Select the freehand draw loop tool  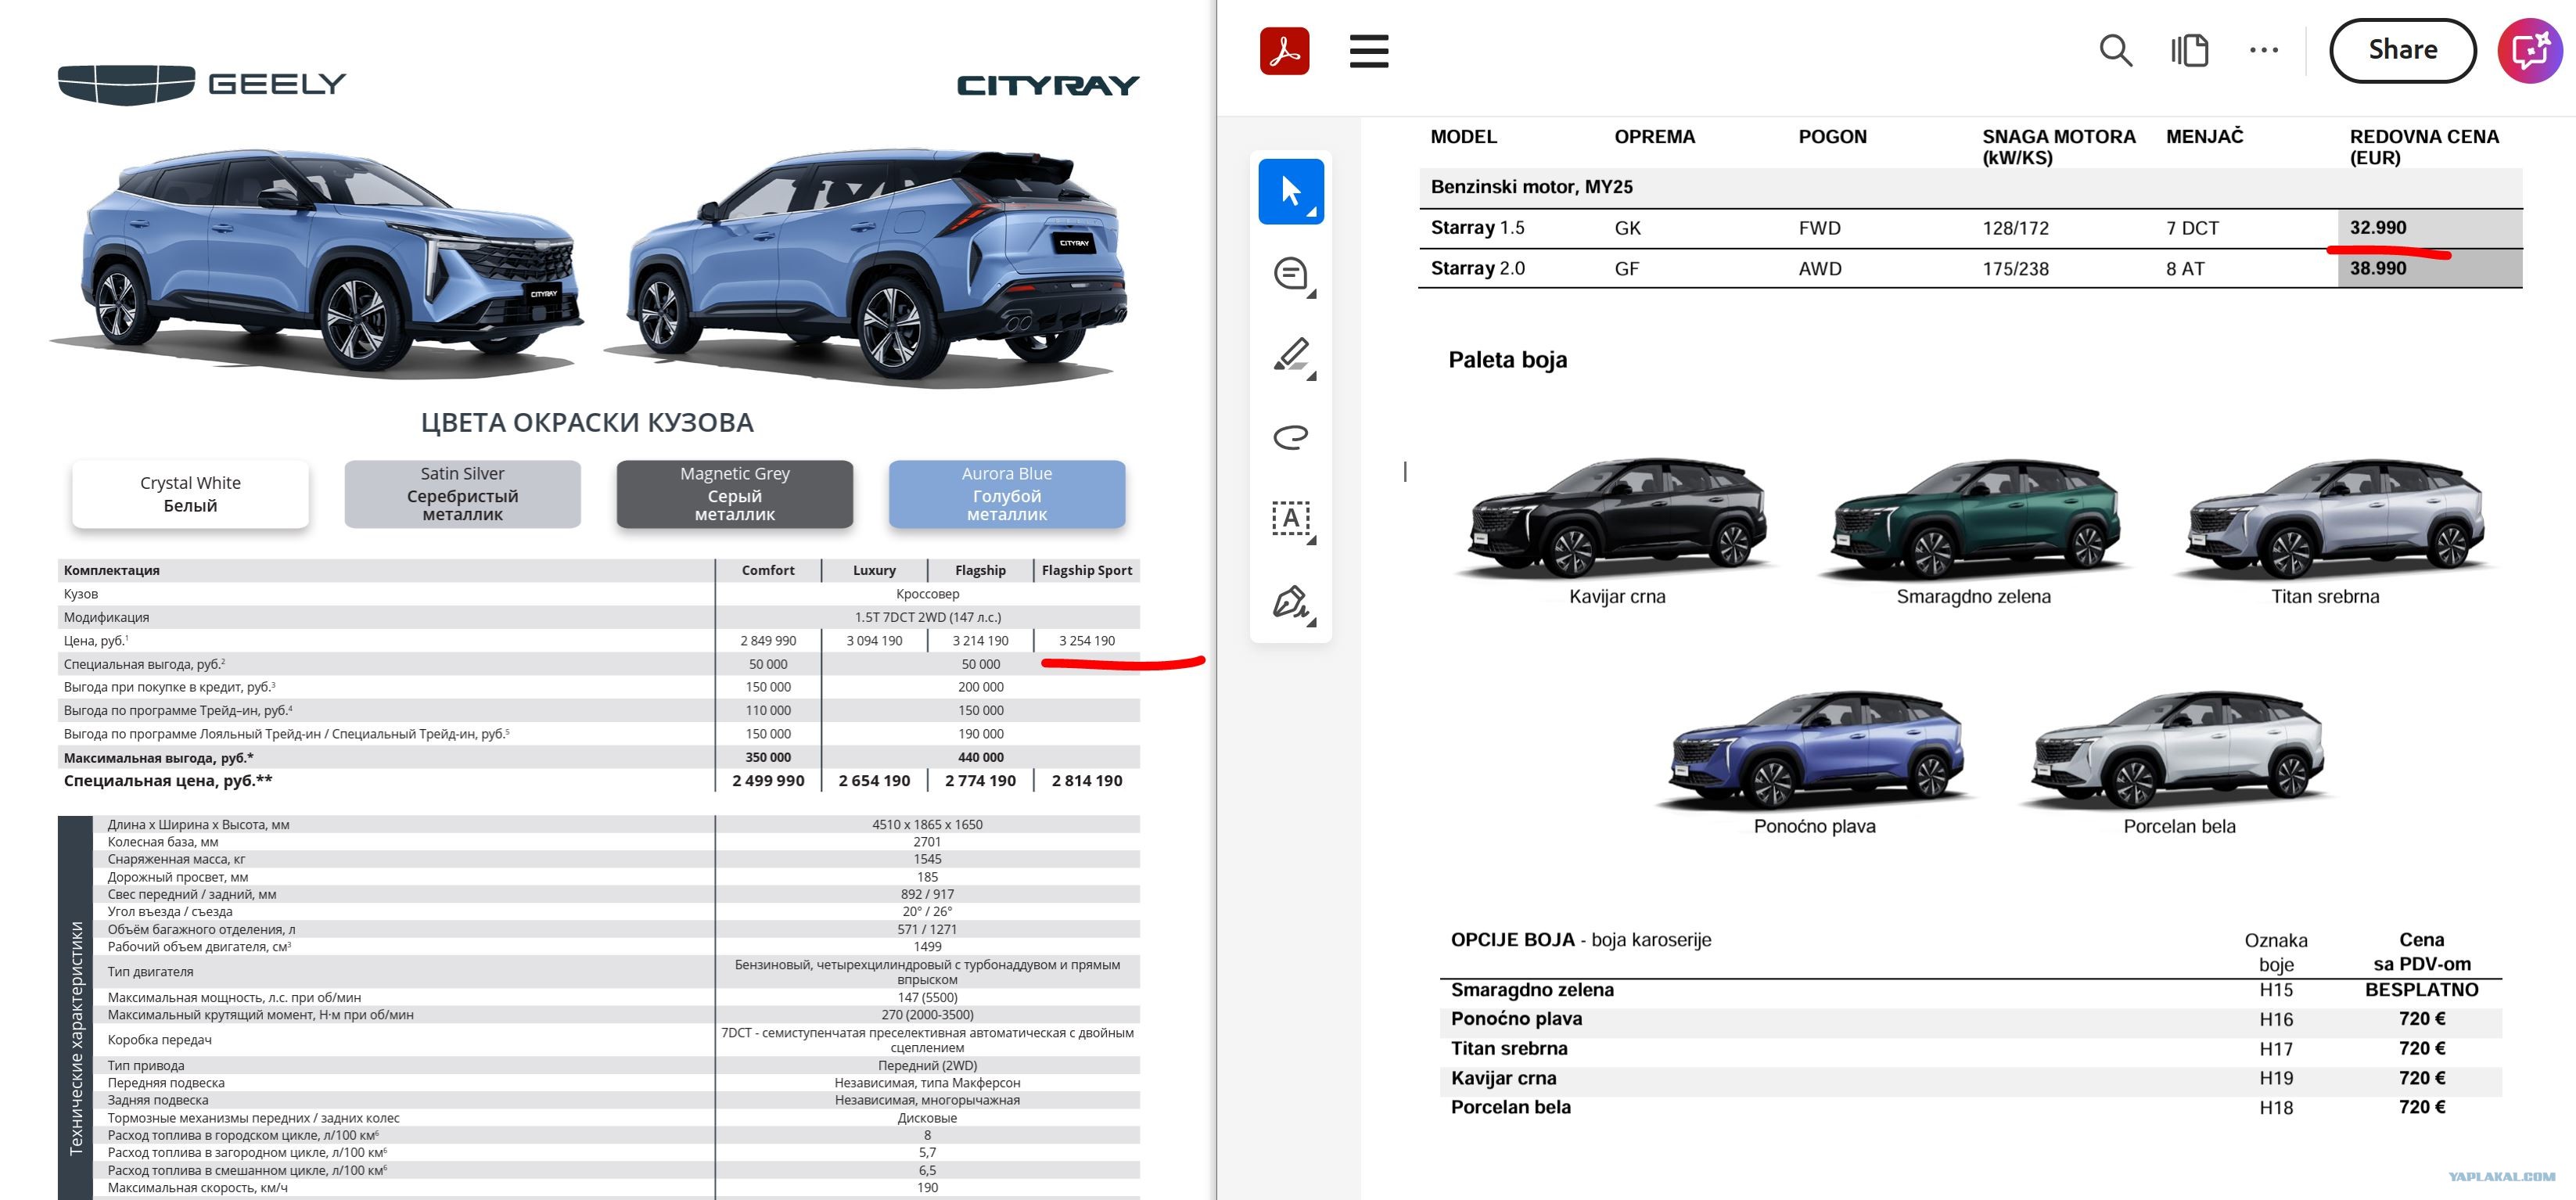pyautogui.click(x=1291, y=437)
